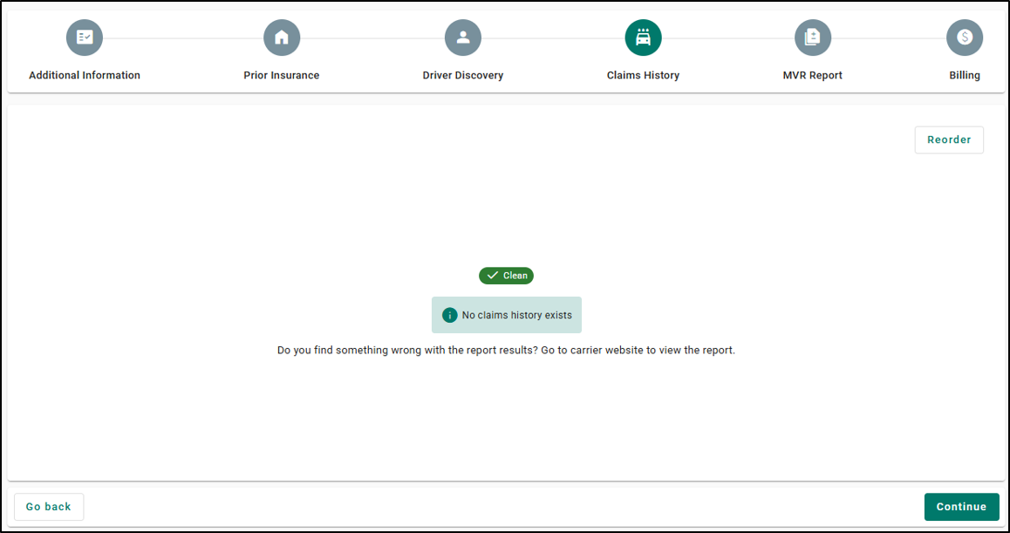Screen dimensions: 1010x533
Task: Click the checkmark in the Clean badge
Action: pos(493,275)
